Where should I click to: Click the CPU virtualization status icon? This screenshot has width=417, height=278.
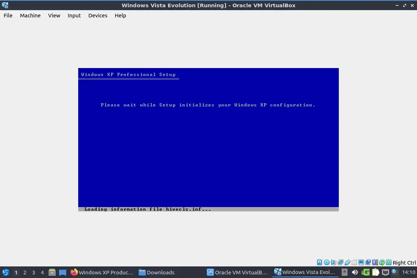point(375,262)
